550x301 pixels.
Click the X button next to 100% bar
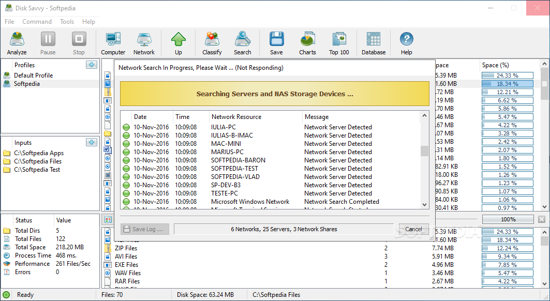click(x=542, y=219)
